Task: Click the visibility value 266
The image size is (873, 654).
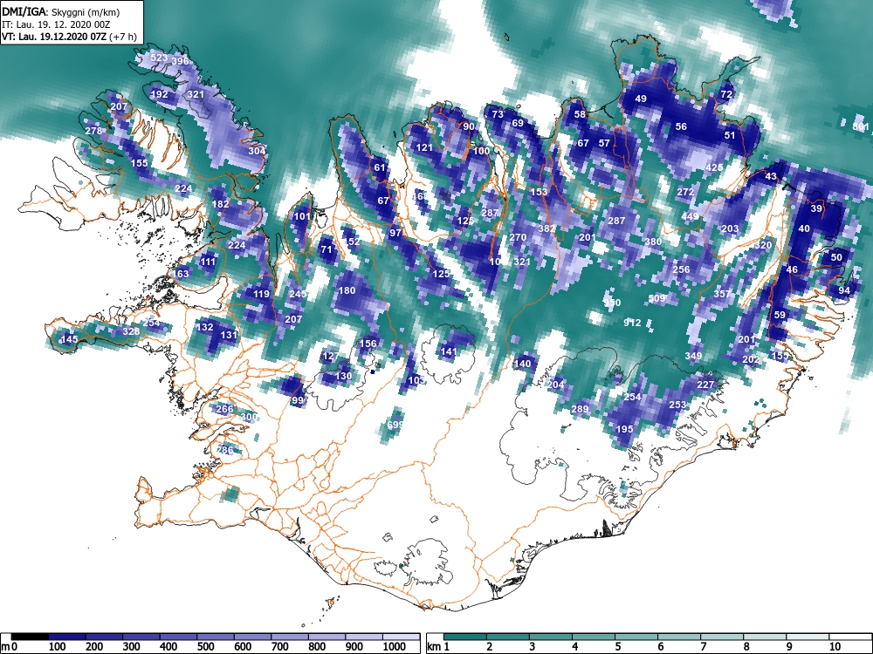Action: [x=224, y=409]
